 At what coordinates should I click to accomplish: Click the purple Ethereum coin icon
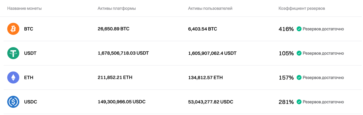[13, 77]
